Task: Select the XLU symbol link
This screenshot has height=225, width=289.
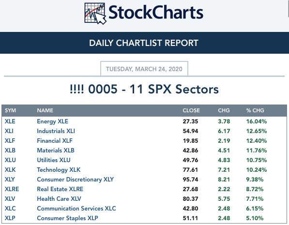Action: pos(10,160)
